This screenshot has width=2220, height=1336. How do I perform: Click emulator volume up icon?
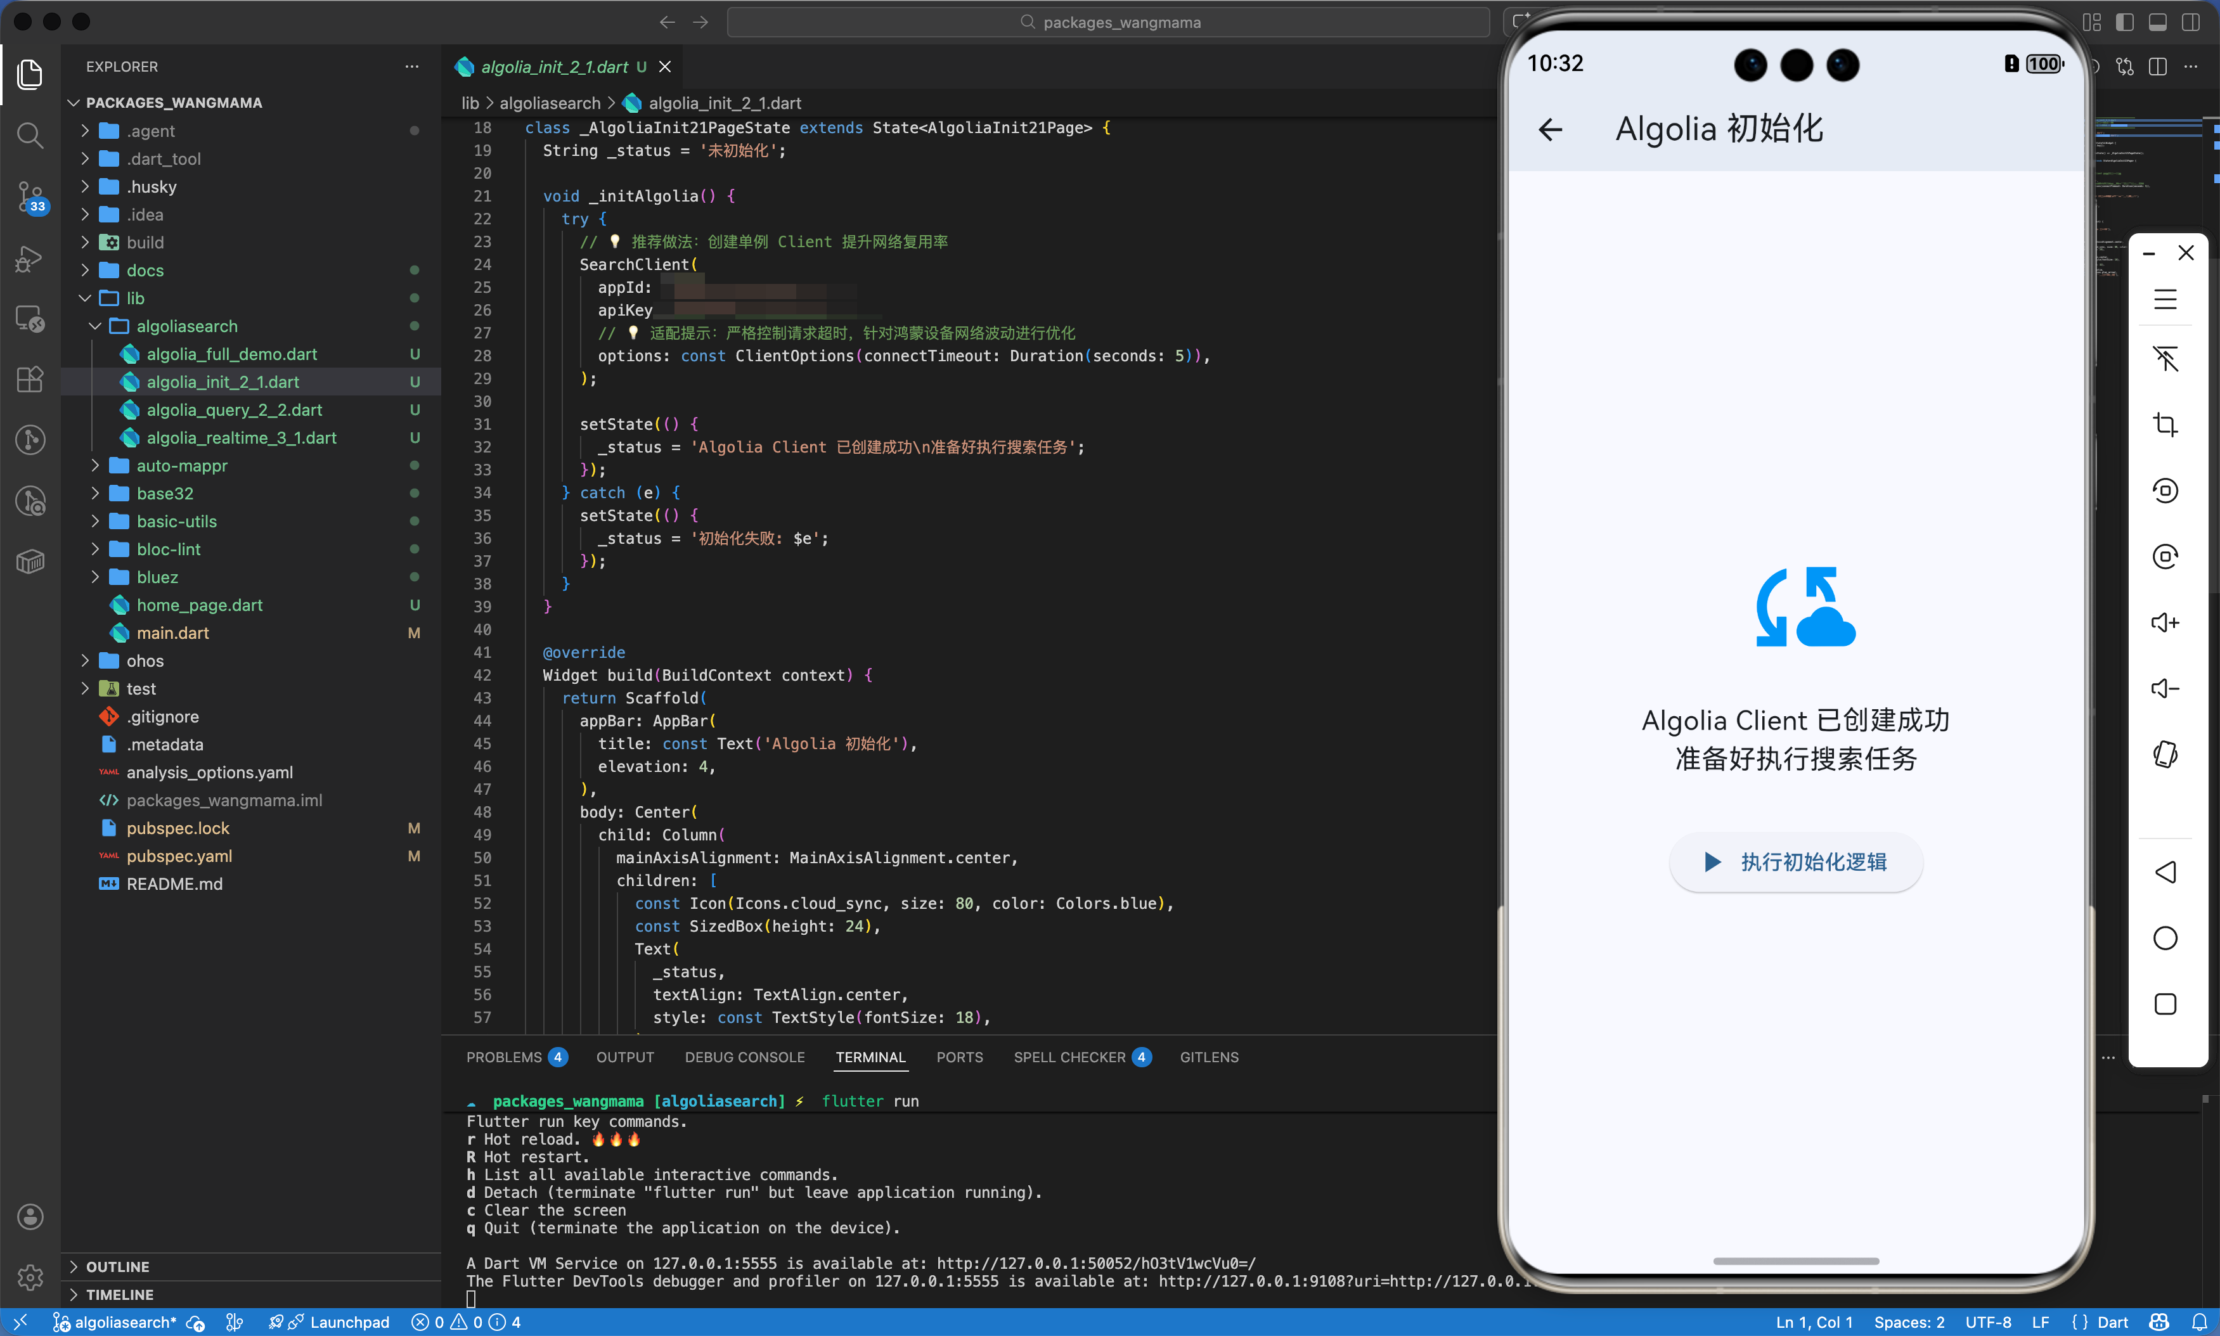click(2164, 622)
